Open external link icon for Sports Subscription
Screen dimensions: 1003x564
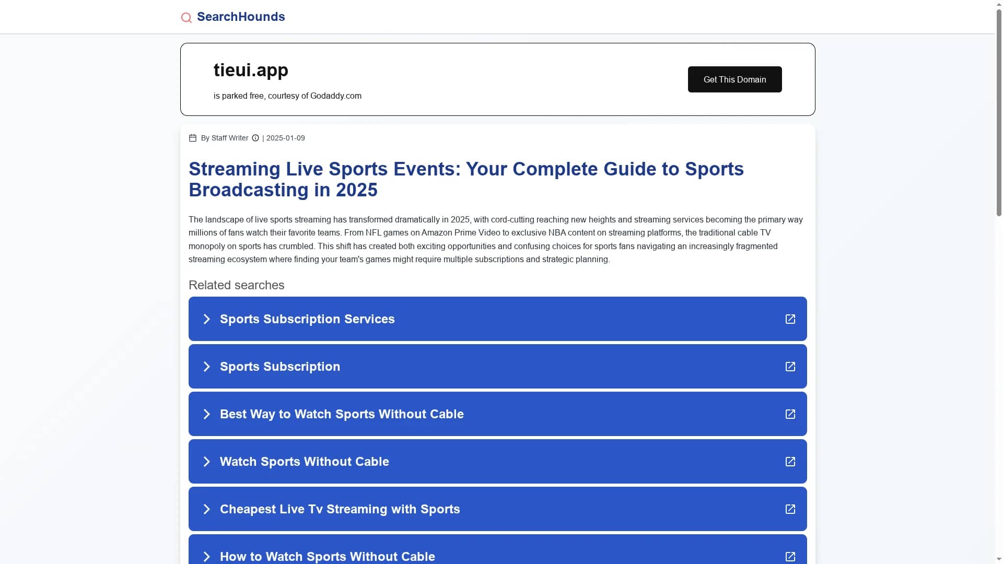click(x=790, y=367)
